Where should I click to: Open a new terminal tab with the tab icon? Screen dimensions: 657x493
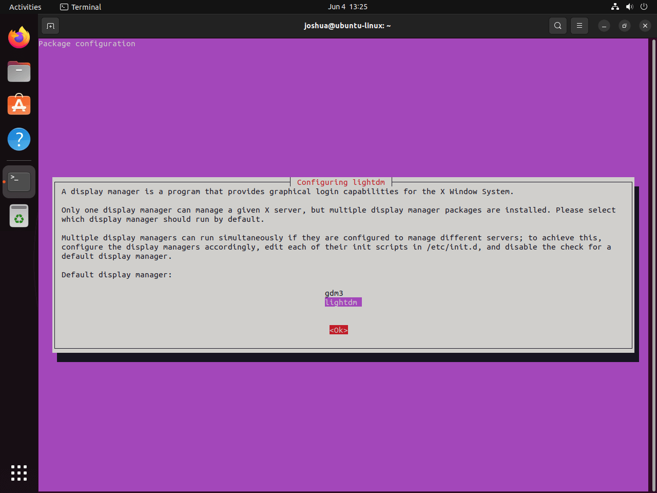(x=50, y=25)
